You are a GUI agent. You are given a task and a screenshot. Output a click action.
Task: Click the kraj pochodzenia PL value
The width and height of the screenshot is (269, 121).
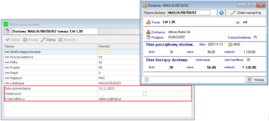tap(256, 37)
